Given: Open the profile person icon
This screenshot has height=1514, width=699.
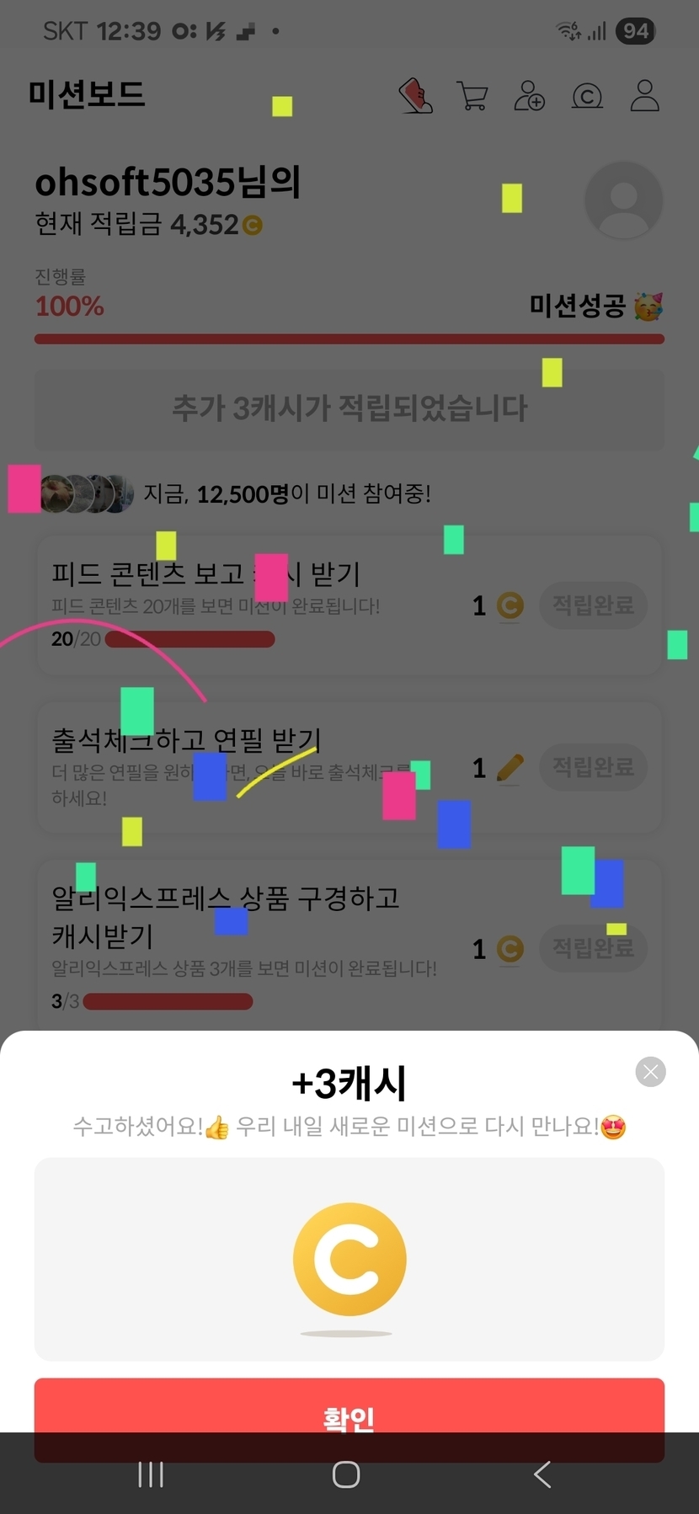Looking at the screenshot, I should pos(645,96).
